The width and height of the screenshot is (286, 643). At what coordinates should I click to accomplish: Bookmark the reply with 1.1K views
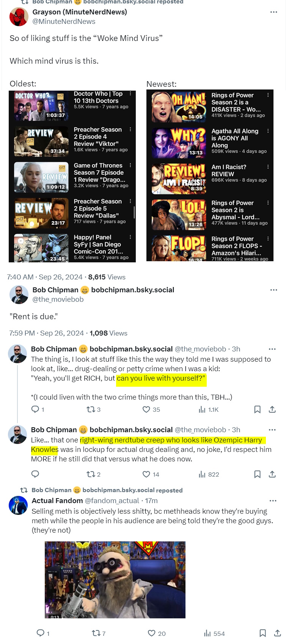[257, 409]
